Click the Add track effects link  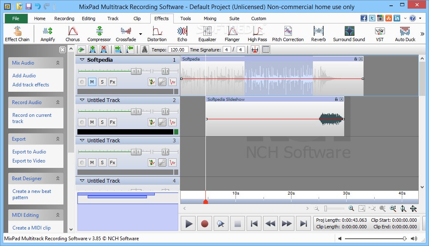[30, 85]
